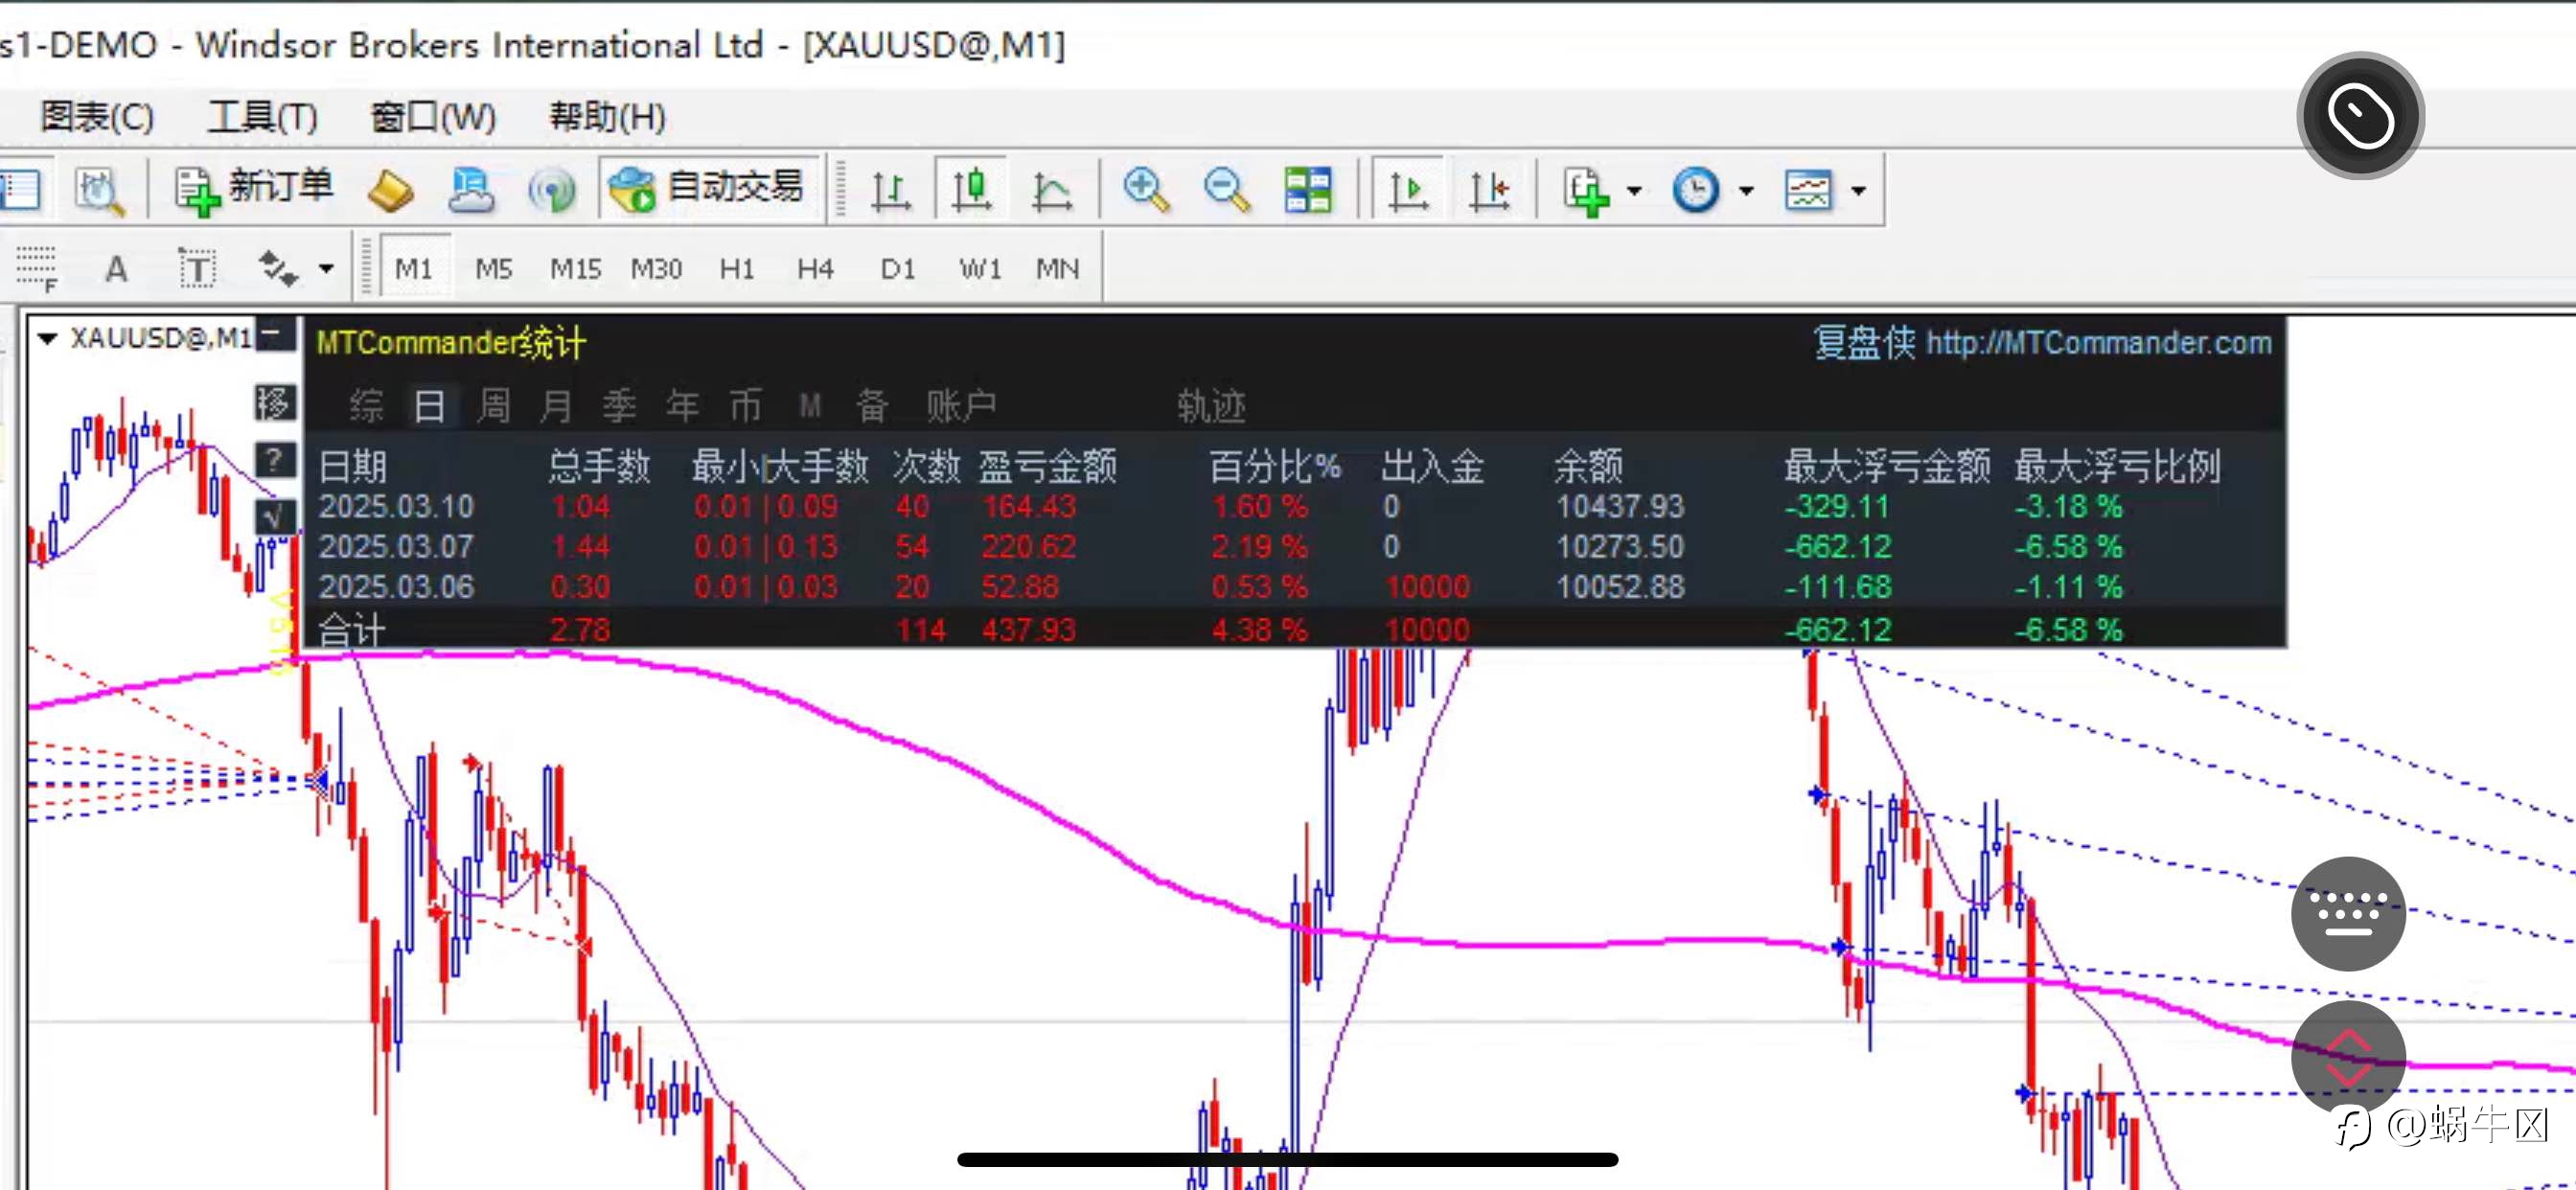Minimize the MTCommander panel with dash button
Image resolution: width=2576 pixels, height=1190 pixels.
(x=274, y=336)
